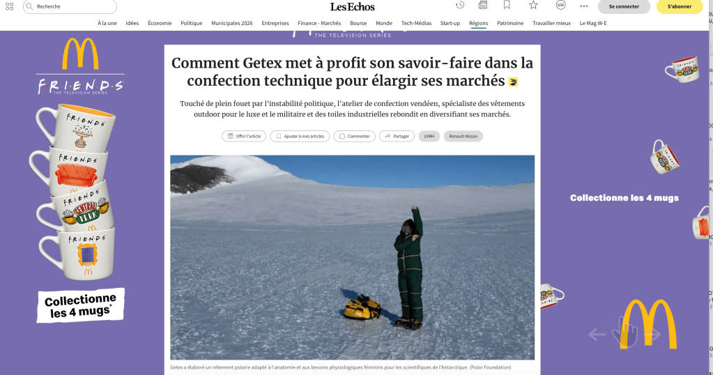The height and width of the screenshot is (375, 713).
Task: Click the S'abonner button
Action: [x=680, y=6]
